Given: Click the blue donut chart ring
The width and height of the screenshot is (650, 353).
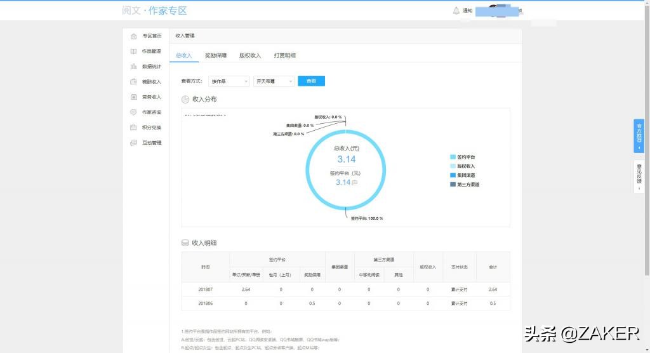Looking at the screenshot, I should (308, 170).
